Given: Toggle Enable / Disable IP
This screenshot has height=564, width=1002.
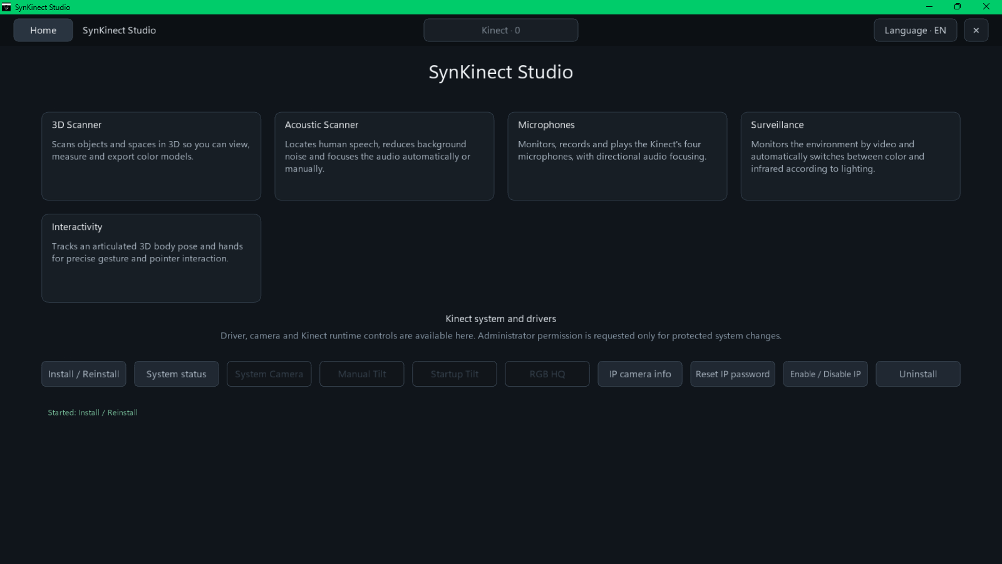Looking at the screenshot, I should [825, 374].
